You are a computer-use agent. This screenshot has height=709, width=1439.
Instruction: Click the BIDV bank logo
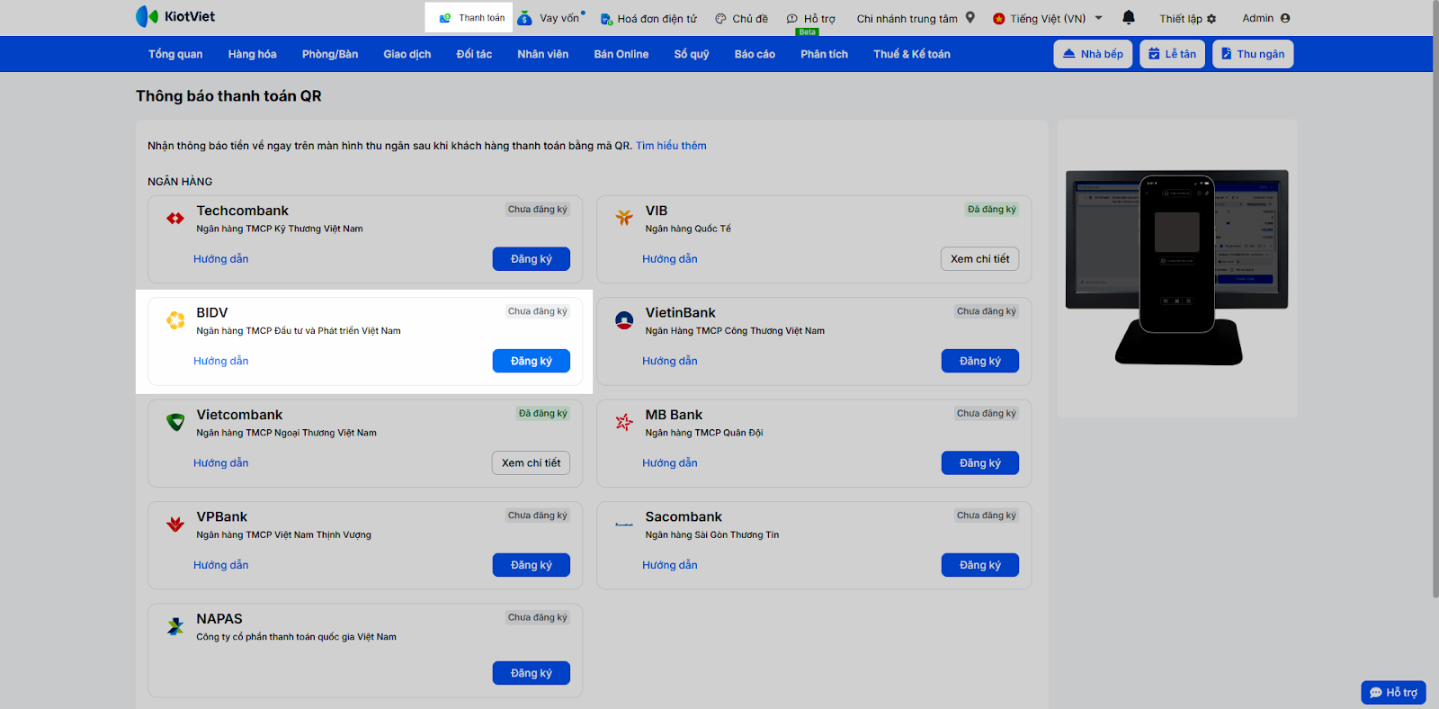click(x=175, y=319)
